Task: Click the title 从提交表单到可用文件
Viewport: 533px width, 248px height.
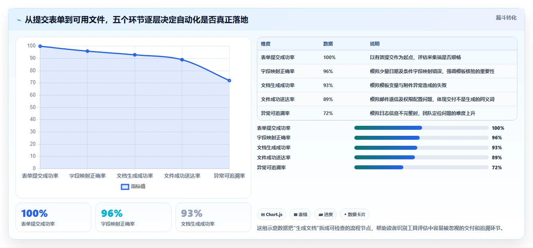Action: 136,20
